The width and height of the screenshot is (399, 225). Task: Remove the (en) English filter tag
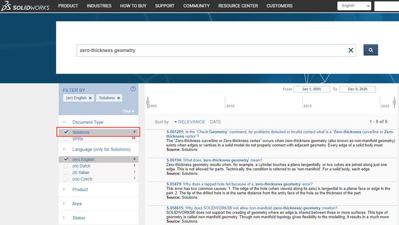[x=91, y=98]
